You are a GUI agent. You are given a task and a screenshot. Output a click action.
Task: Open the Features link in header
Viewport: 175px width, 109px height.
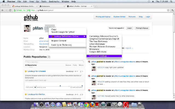click(132, 17)
